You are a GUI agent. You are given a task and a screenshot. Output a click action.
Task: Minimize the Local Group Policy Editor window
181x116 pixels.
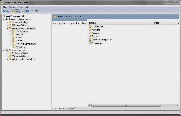(165, 2)
